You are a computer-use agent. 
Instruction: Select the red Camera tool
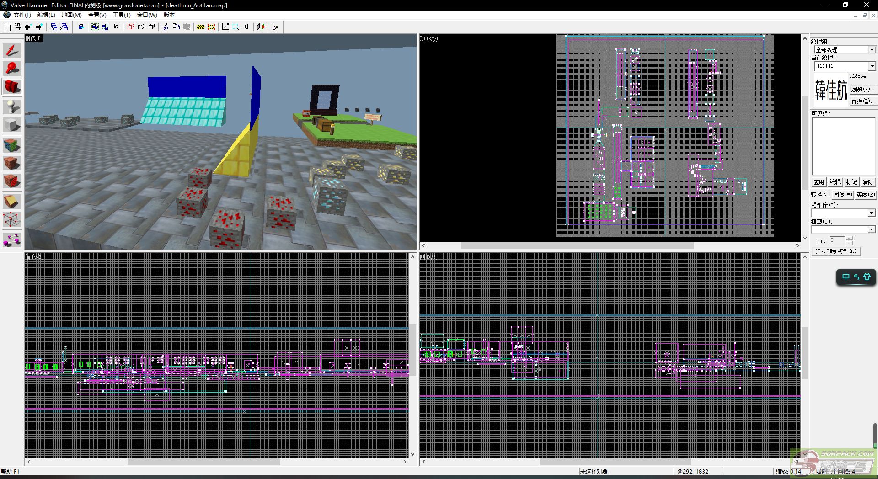pos(12,87)
